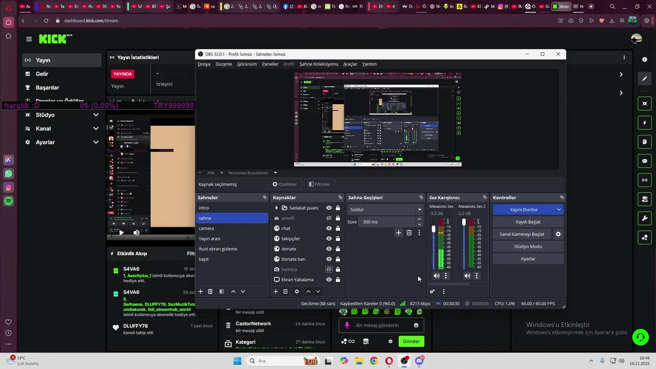Open OBS Ayarlar button in Kontroller
The height and width of the screenshot is (369, 656).
tap(528, 259)
